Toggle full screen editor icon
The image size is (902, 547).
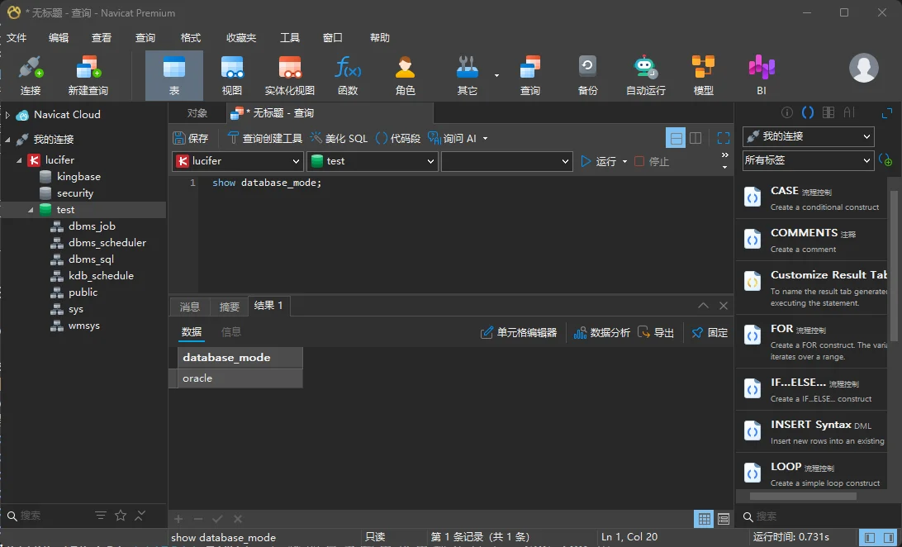pos(723,138)
